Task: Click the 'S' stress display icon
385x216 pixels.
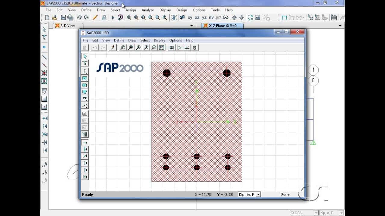Action: [x=195, y=47]
